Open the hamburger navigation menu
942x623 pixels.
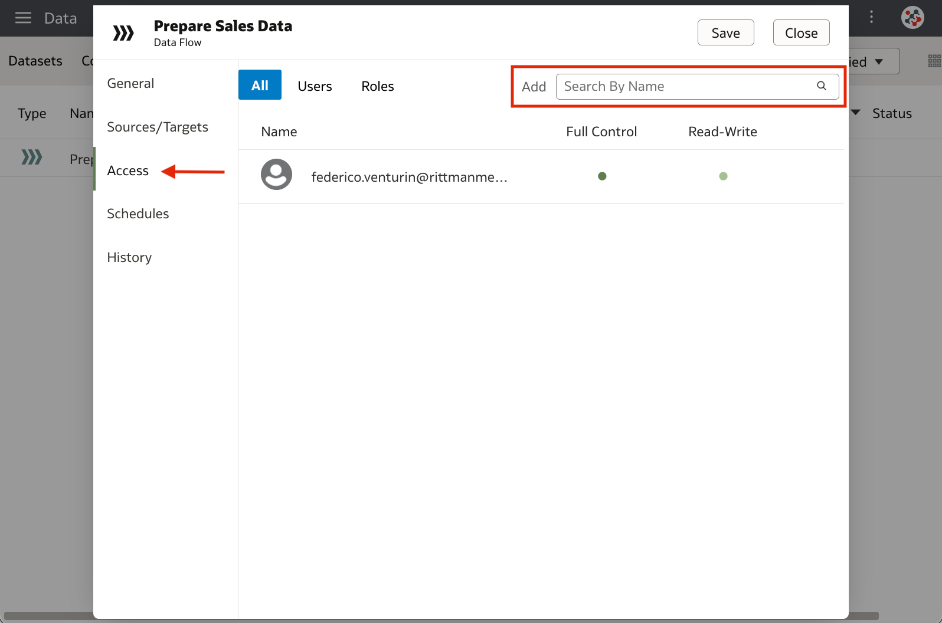pyautogui.click(x=23, y=18)
